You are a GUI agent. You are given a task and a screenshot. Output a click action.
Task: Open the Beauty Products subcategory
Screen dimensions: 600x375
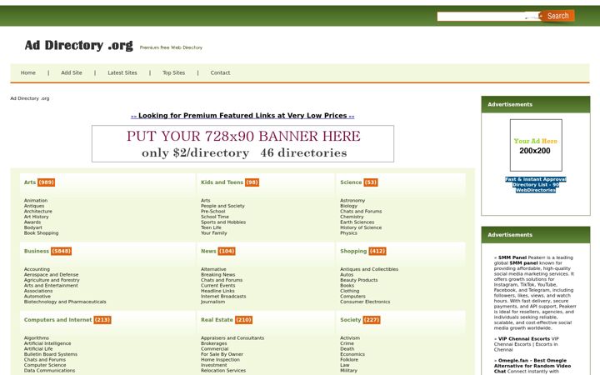coord(359,280)
